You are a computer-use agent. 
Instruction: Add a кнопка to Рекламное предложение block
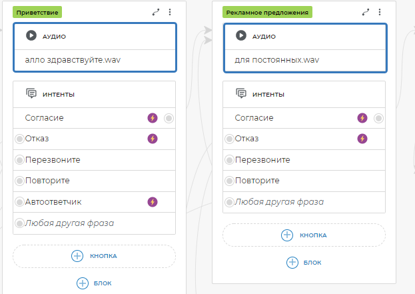[x=304, y=235]
